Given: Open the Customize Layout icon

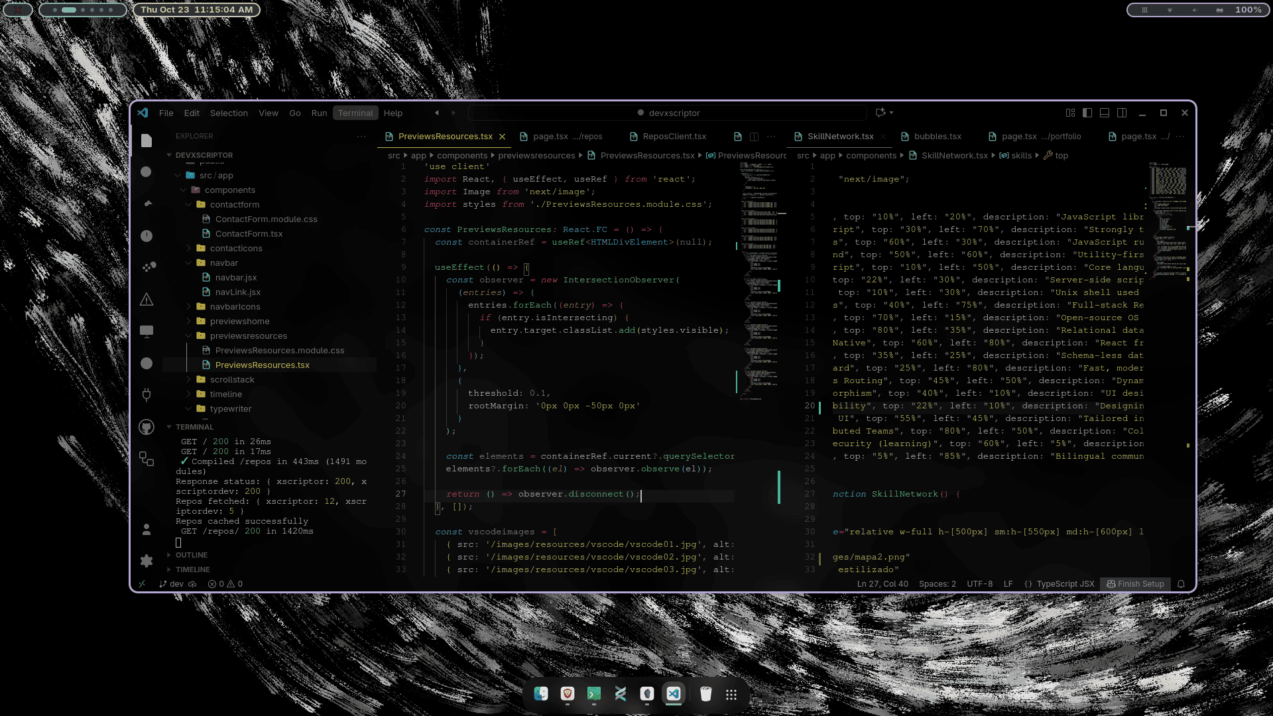Looking at the screenshot, I should 1070,113.
